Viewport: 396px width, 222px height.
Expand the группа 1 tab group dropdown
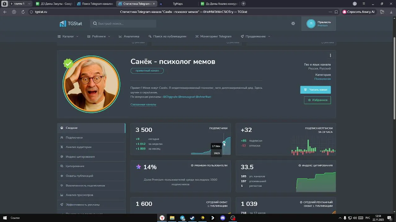[29, 4]
